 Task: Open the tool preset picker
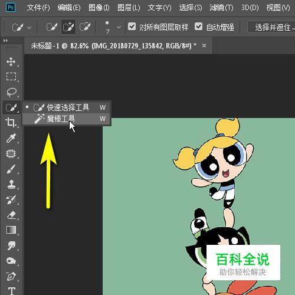pyautogui.click(x=21, y=27)
